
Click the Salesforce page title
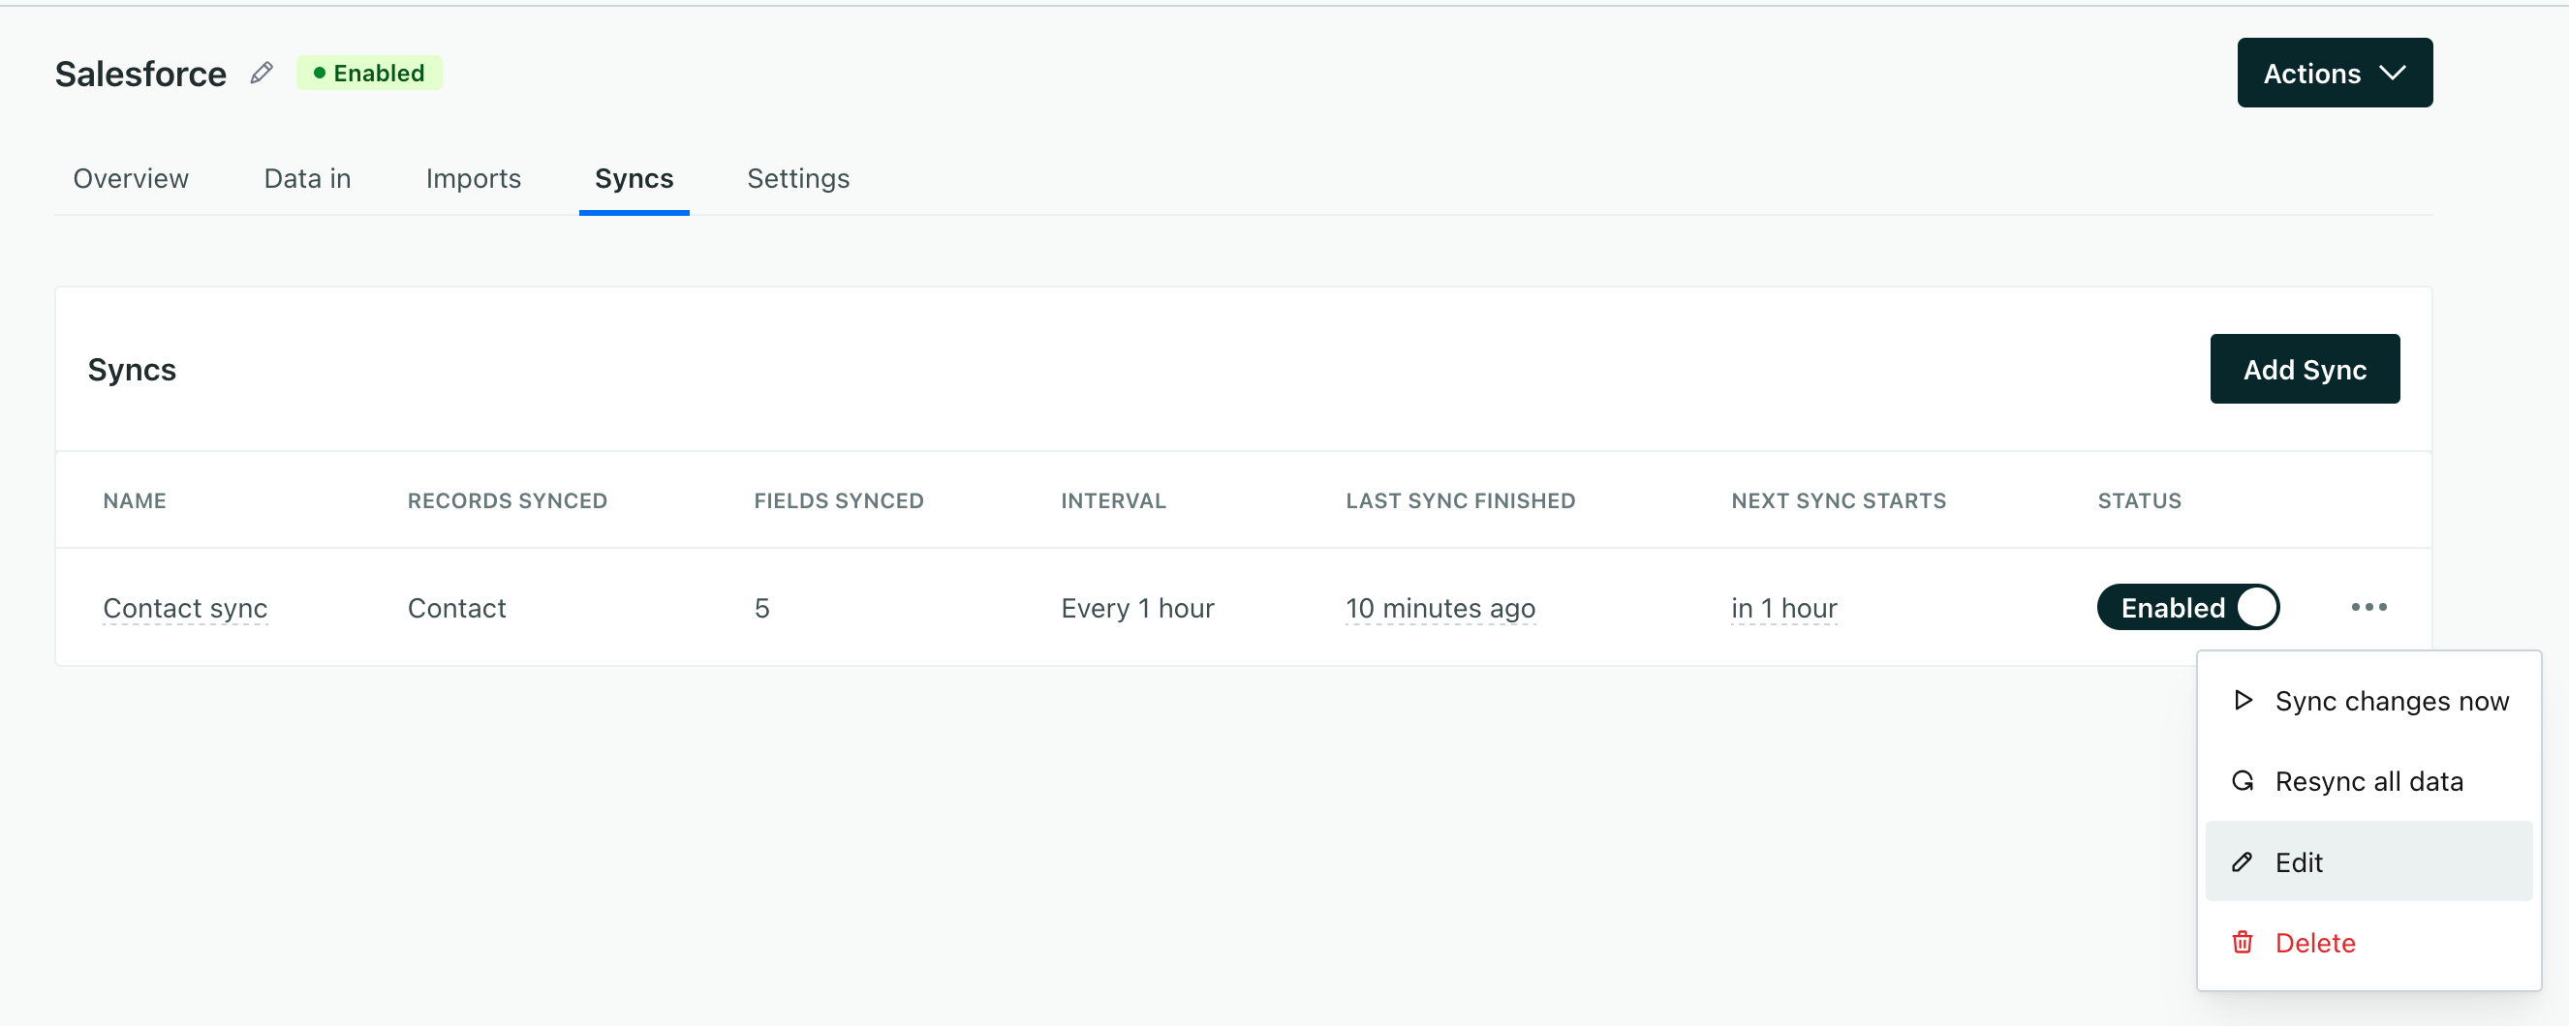(140, 74)
